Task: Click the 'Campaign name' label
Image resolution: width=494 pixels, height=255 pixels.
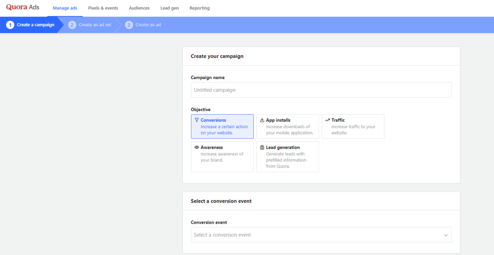Action: pyautogui.click(x=207, y=77)
